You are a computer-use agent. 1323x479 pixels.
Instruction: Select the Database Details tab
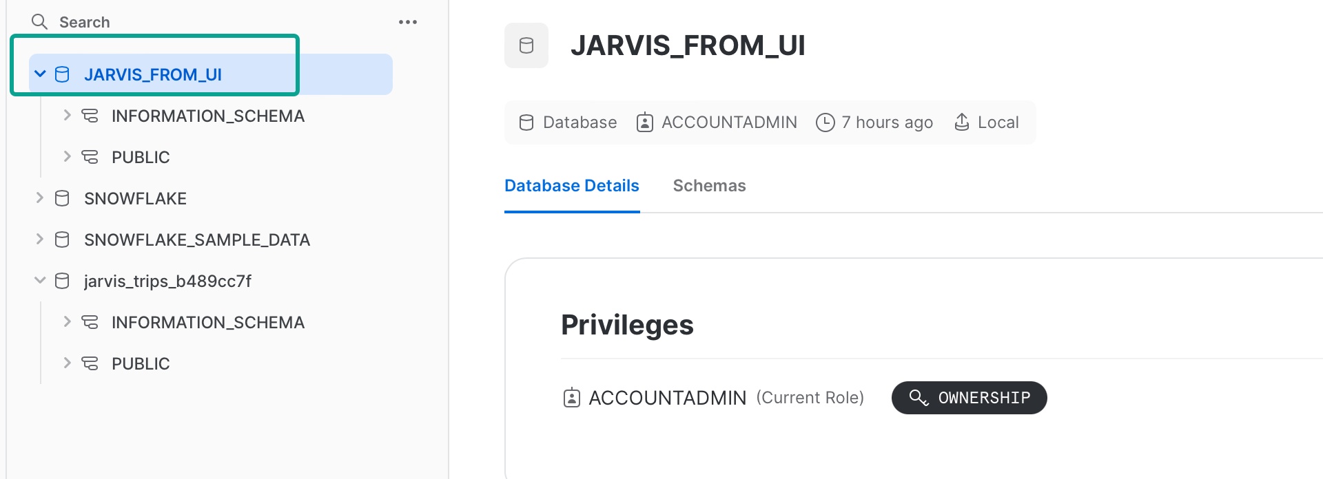coord(571,186)
